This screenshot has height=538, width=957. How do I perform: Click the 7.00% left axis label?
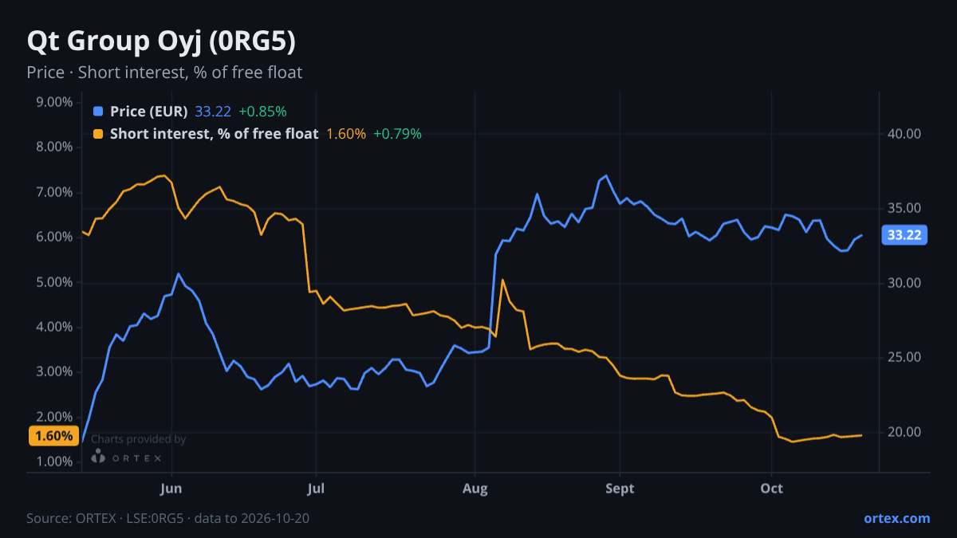(x=55, y=192)
